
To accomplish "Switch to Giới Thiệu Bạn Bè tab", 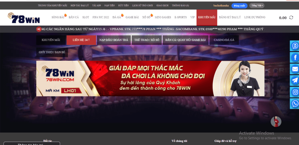I will coord(52,52).
